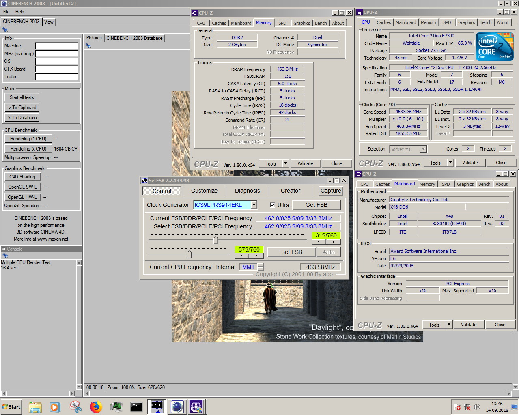Click the network tray icon
The image size is (519, 415).
click(x=467, y=407)
